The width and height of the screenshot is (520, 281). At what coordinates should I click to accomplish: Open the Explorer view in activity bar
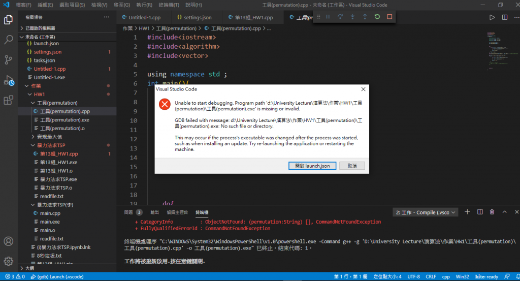point(8,20)
